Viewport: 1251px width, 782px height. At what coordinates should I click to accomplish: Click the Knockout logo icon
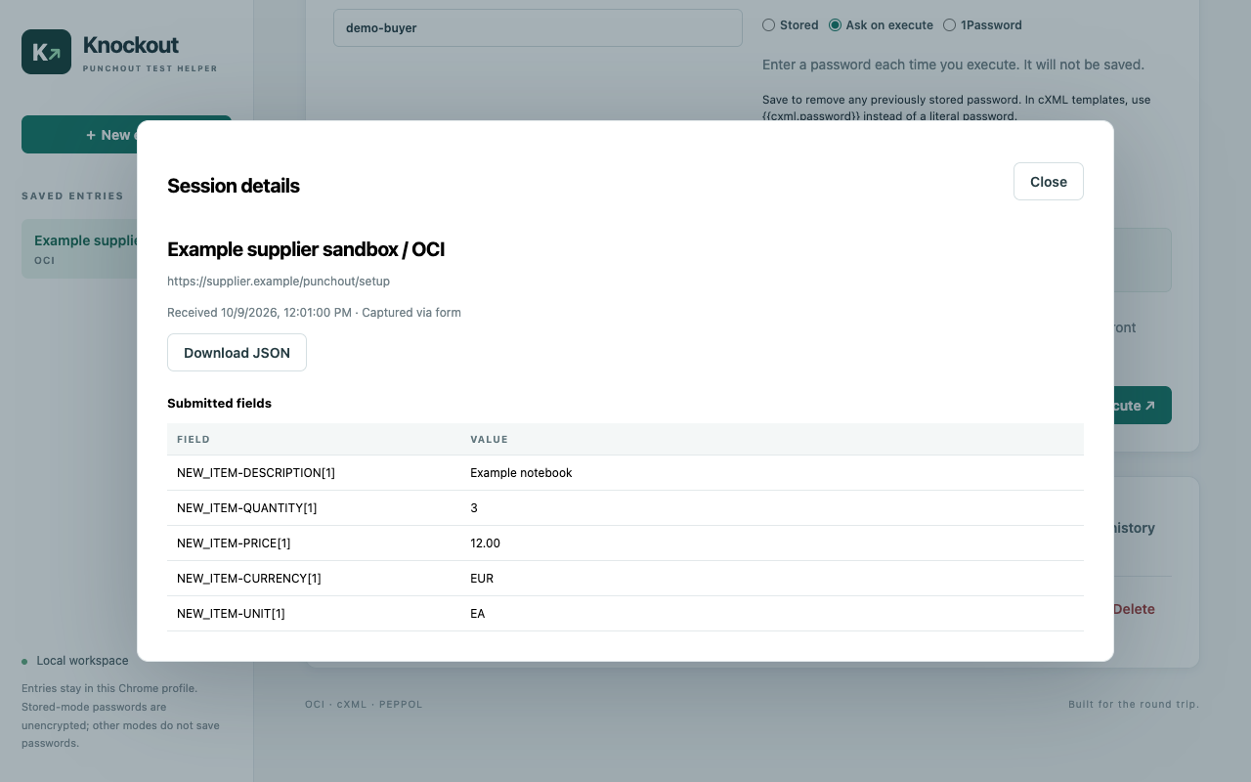pyautogui.click(x=46, y=52)
